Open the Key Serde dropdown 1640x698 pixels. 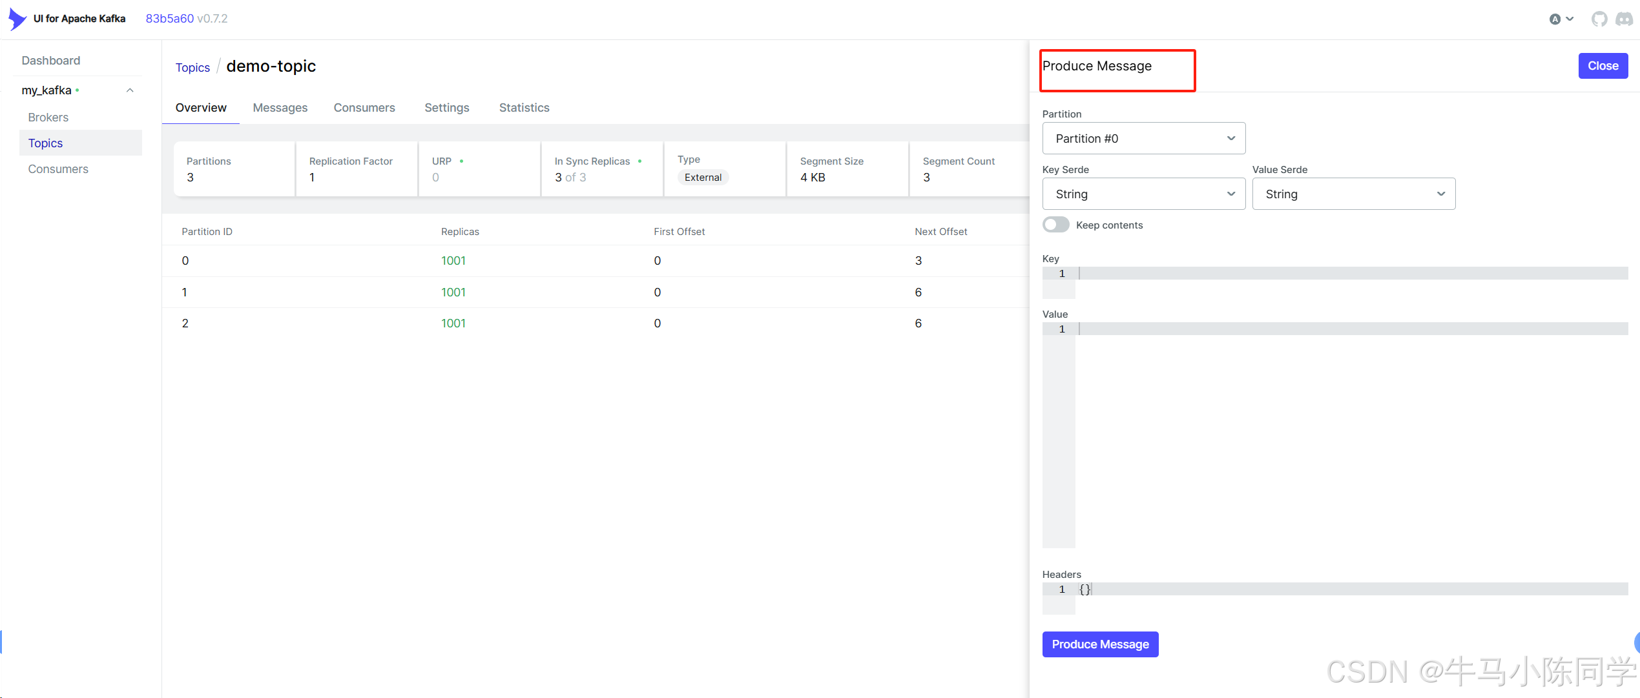click(x=1143, y=194)
